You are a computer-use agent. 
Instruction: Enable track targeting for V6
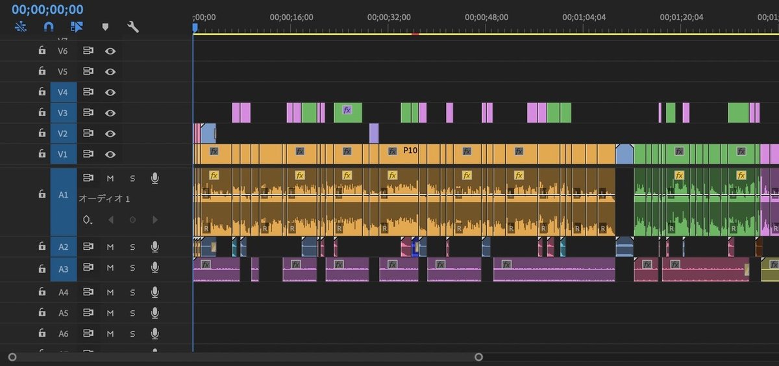click(x=63, y=51)
